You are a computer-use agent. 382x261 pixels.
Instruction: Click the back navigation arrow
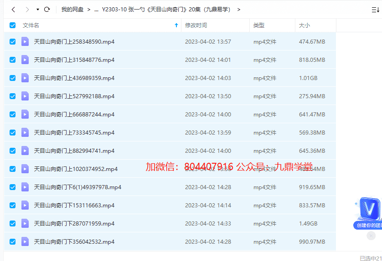pyautogui.click(x=13, y=9)
